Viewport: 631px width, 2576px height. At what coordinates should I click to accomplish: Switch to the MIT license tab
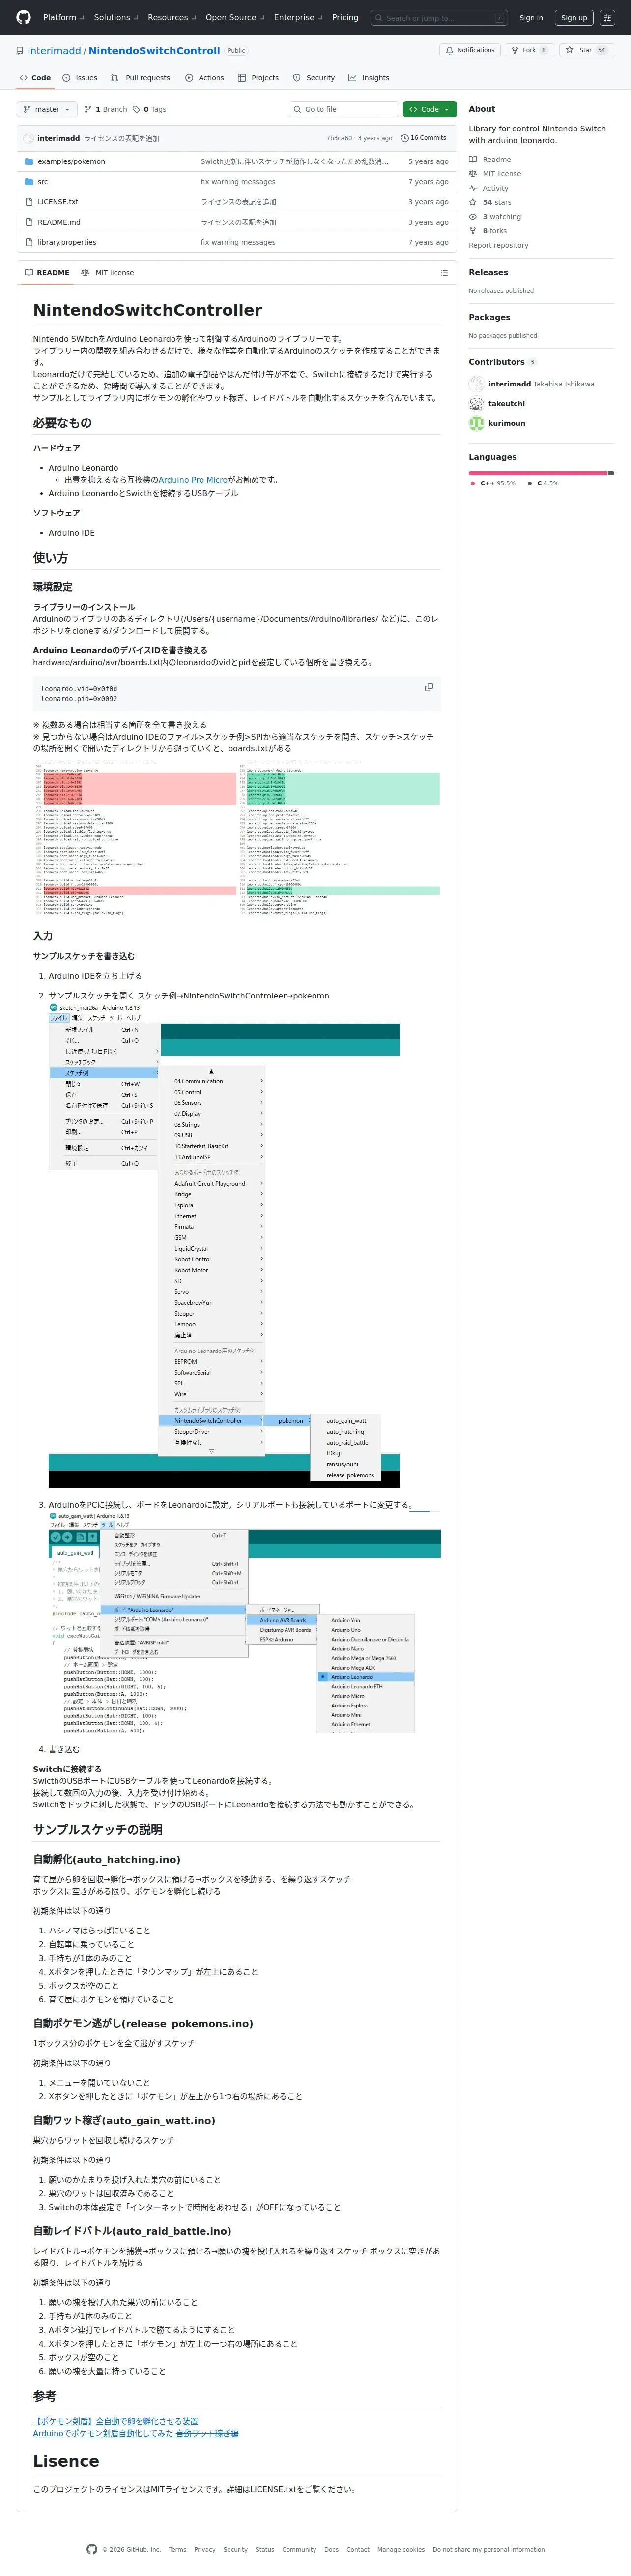[x=108, y=273]
